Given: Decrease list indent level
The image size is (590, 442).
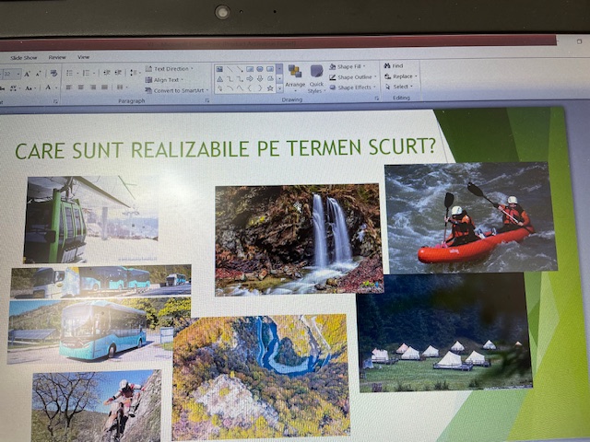Looking at the screenshot, I should click(x=107, y=73).
